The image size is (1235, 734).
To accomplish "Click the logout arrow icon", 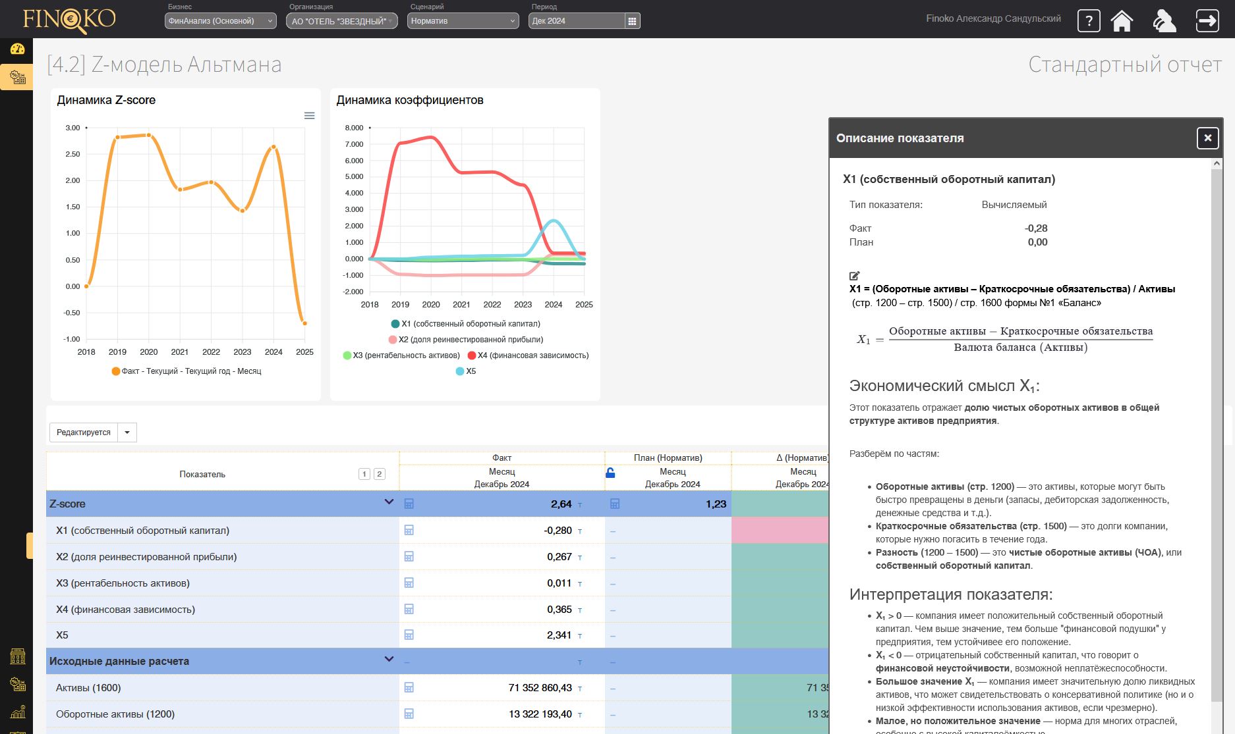I will pos(1207,21).
